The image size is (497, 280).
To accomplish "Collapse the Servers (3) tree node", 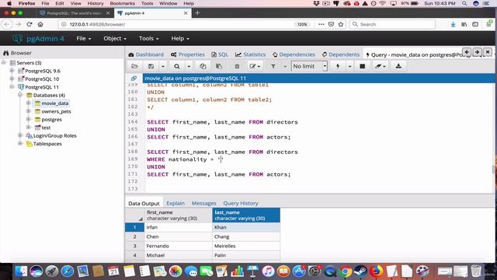I will click(4, 62).
